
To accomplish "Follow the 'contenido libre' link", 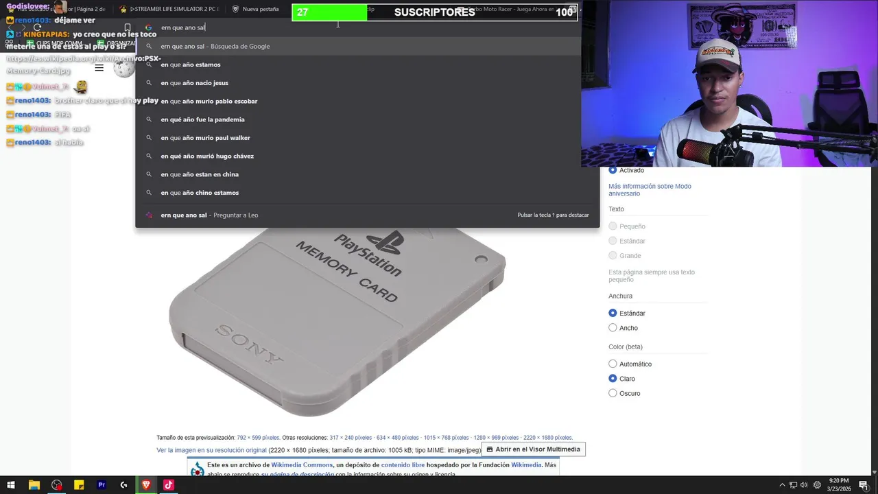I will (403, 465).
